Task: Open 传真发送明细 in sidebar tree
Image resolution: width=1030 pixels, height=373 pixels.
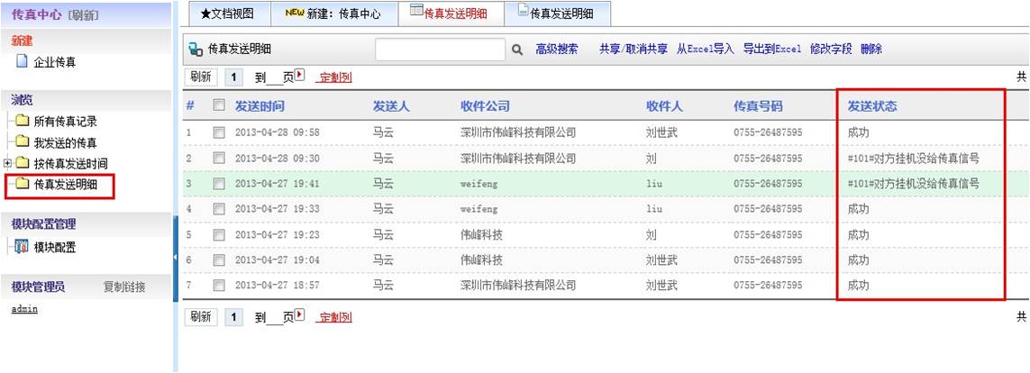Action: (x=66, y=185)
